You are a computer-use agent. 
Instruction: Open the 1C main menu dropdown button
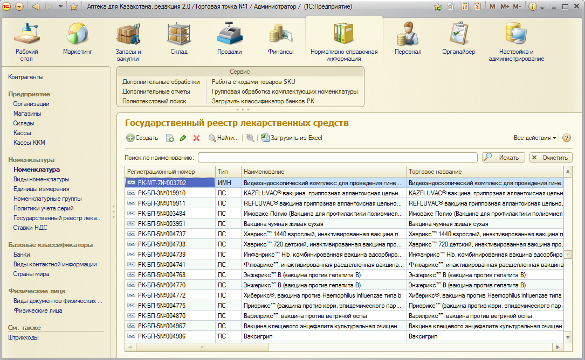click(19, 7)
